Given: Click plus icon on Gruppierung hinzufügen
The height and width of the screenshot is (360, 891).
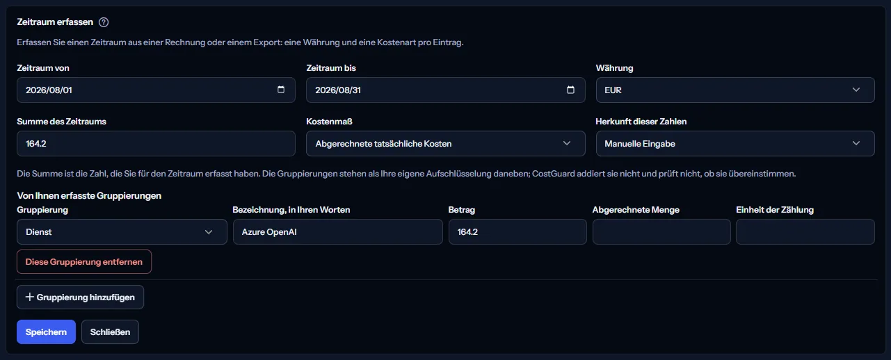Looking at the screenshot, I should tap(29, 297).
